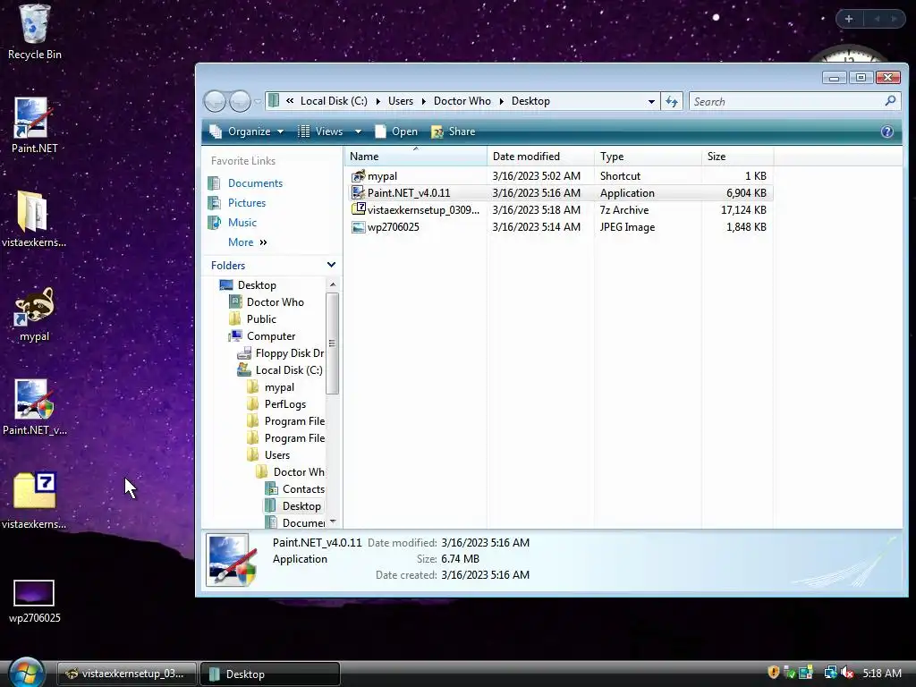Open dropdown arrow after Users breadcrumb
The image size is (916, 687).
[423, 102]
